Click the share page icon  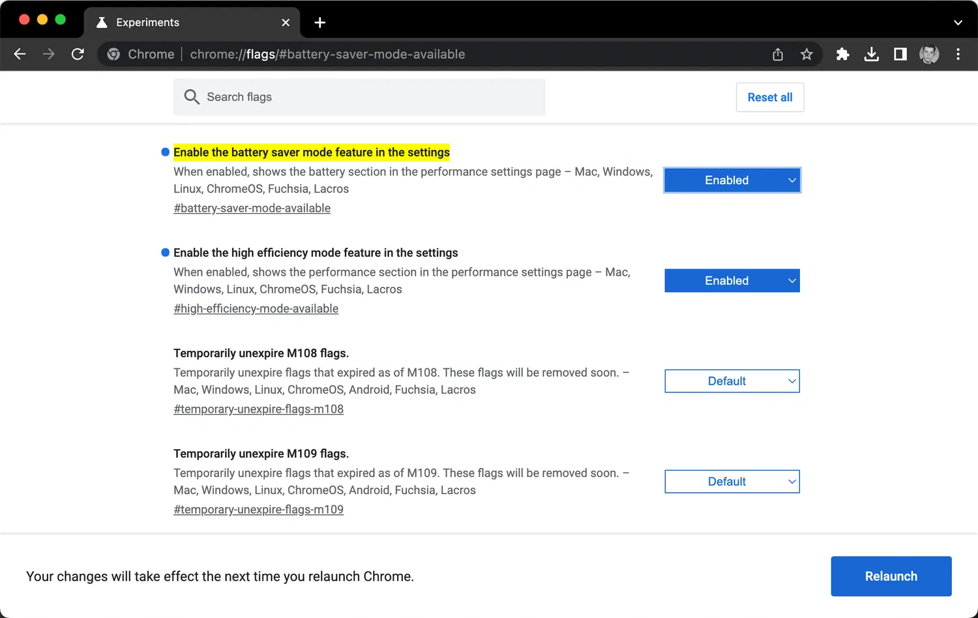pyautogui.click(x=778, y=54)
